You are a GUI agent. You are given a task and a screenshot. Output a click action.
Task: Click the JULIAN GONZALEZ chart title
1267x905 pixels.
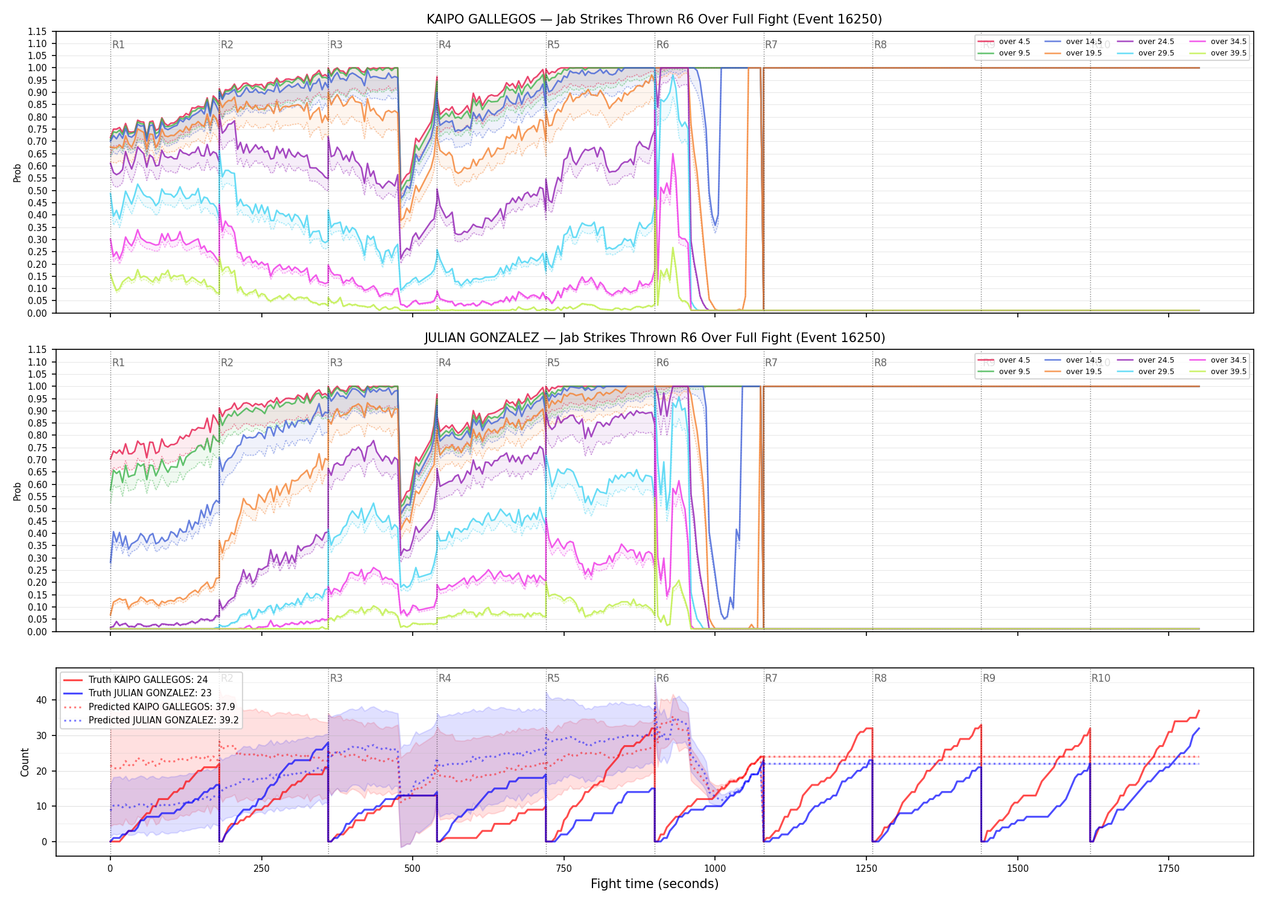pyautogui.click(x=654, y=338)
